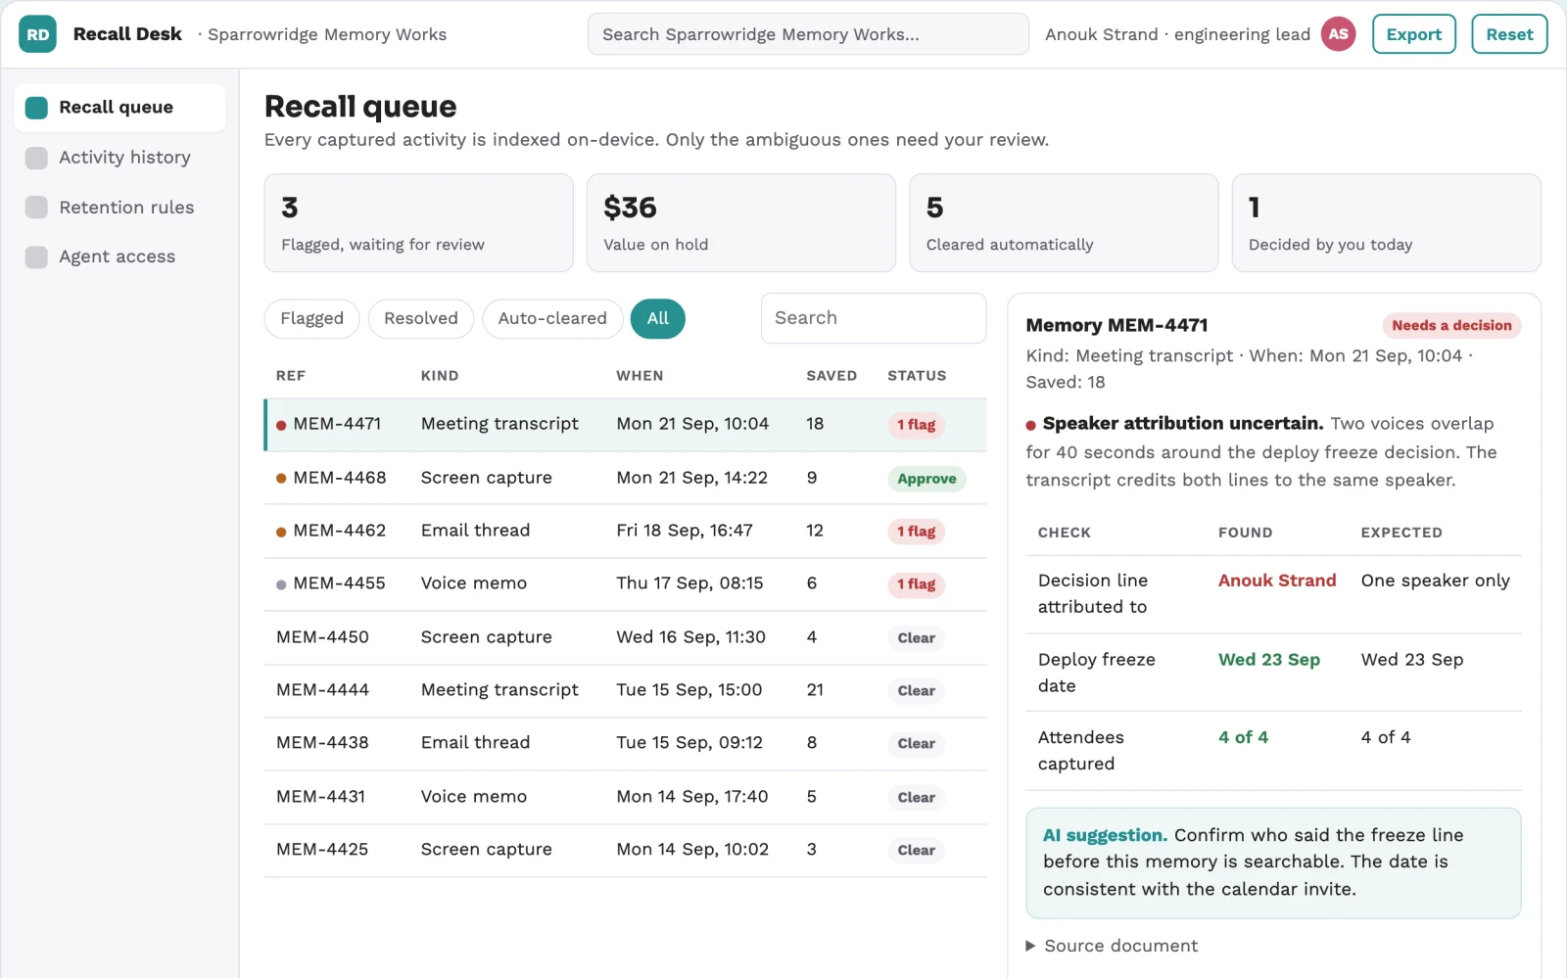The height and width of the screenshot is (978, 1567).
Task: Switch to the Auto-cleared filter
Action: [x=552, y=318]
